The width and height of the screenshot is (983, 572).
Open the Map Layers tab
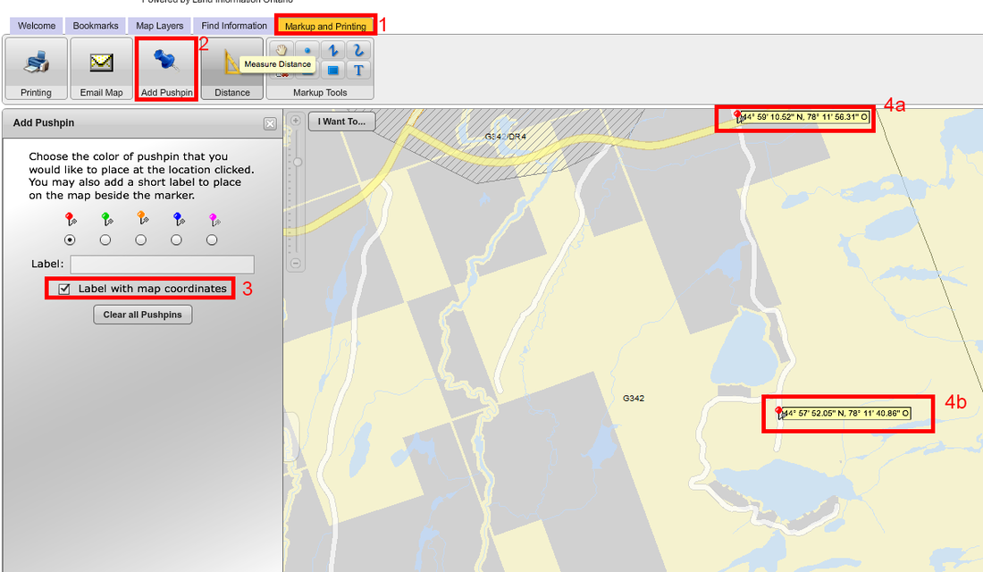[x=159, y=26]
